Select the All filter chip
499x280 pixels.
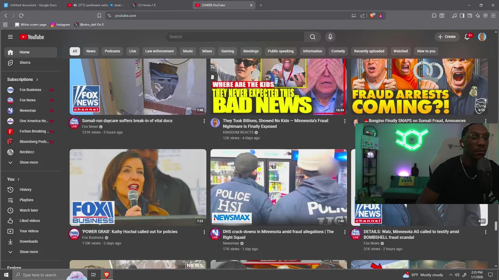coord(75,51)
